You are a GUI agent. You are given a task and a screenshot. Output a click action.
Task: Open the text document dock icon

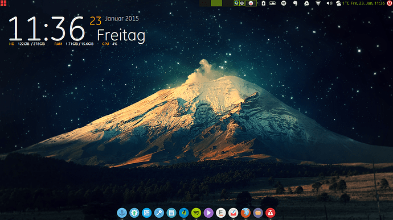pos(171,213)
